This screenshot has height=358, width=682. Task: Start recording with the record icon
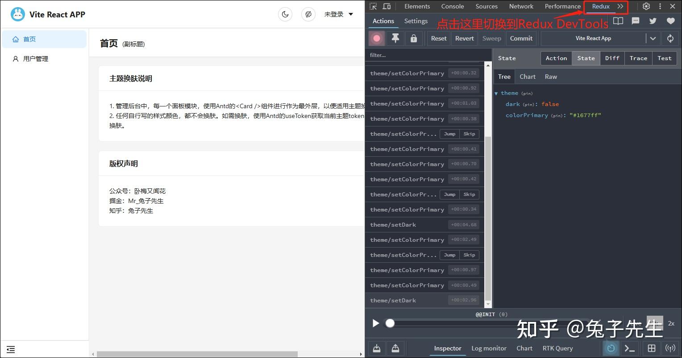pyautogui.click(x=376, y=38)
